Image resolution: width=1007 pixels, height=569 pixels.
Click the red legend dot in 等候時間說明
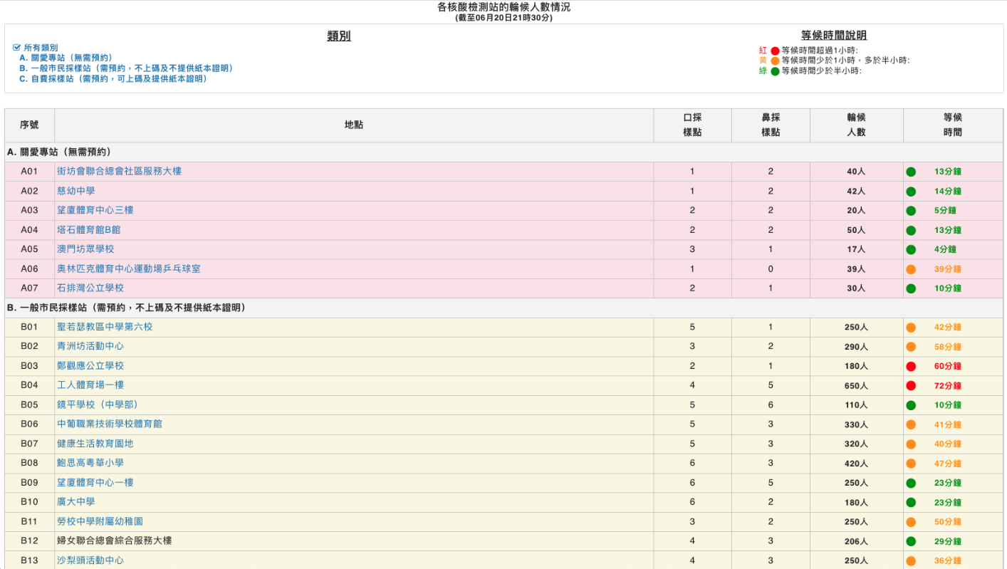[x=775, y=51]
